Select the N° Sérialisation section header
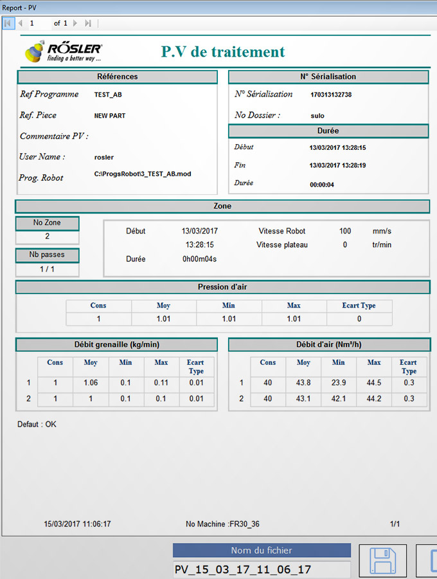The height and width of the screenshot is (579, 437). [328, 77]
